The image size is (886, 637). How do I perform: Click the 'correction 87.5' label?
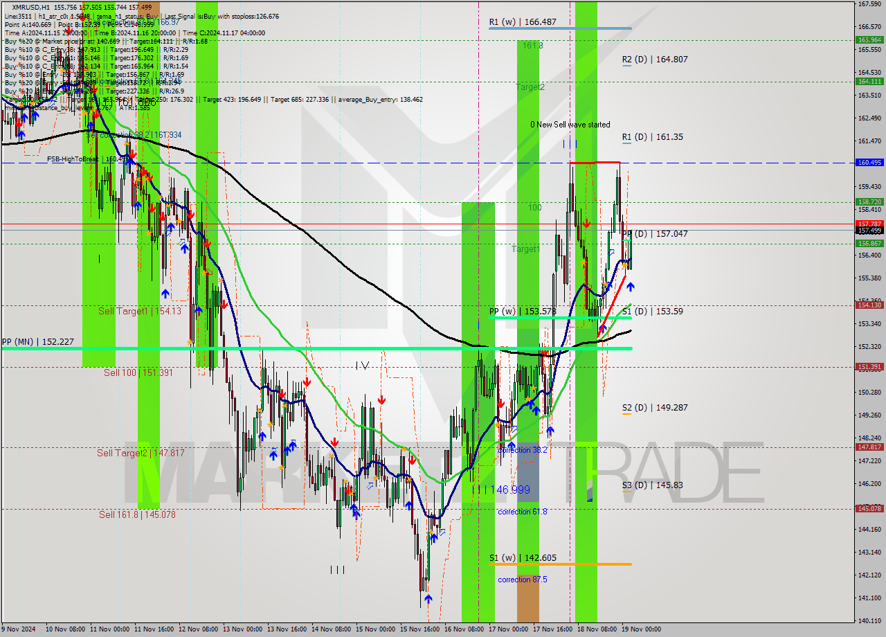click(x=523, y=580)
